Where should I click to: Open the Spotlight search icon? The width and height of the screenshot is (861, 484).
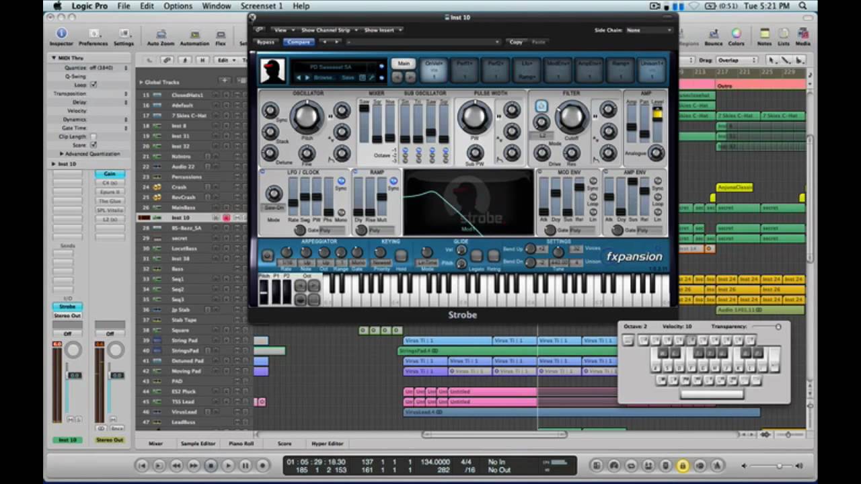click(x=802, y=6)
